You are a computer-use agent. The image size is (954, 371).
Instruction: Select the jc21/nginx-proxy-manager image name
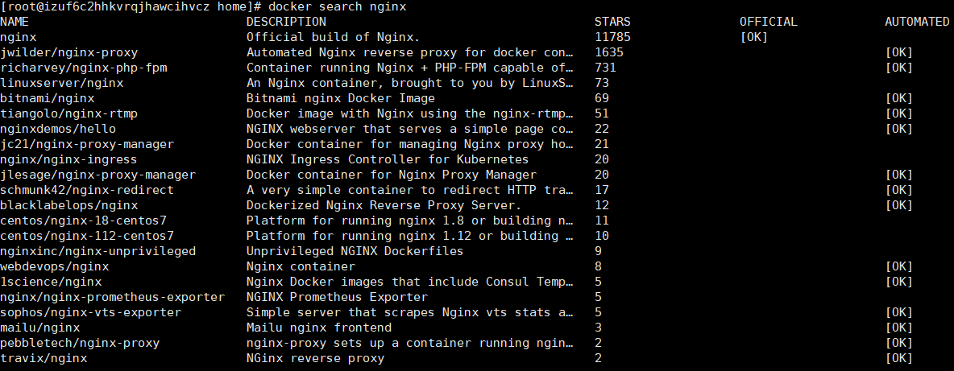coord(87,144)
